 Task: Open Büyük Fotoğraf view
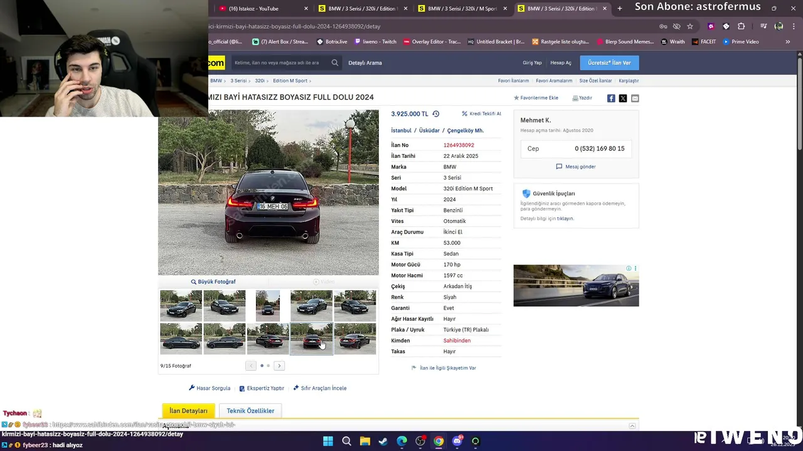pos(213,282)
